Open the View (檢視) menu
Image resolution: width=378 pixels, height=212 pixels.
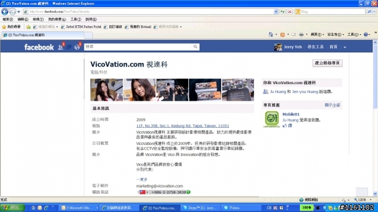[38, 19]
